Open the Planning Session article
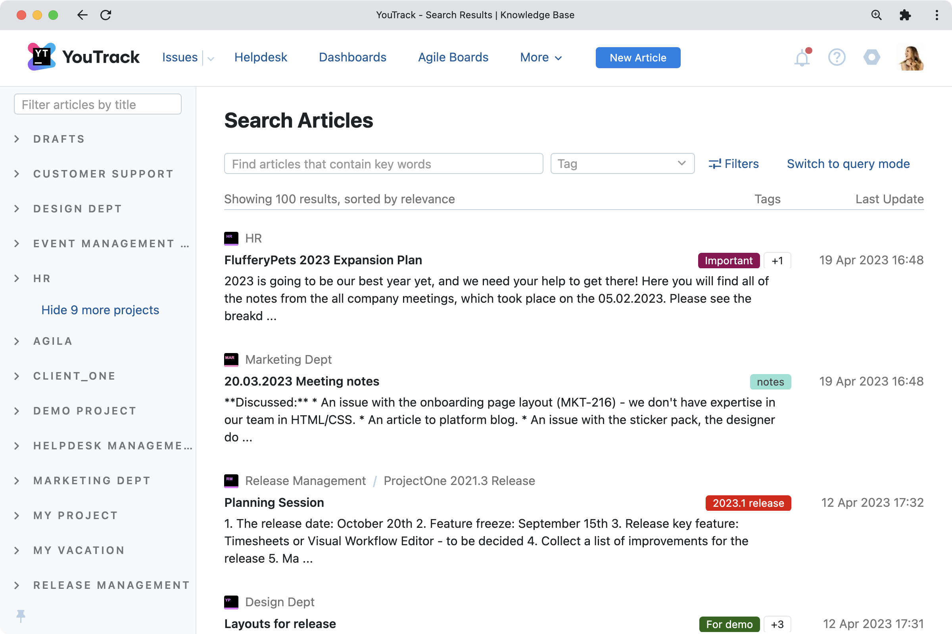The width and height of the screenshot is (952, 634). coord(274,502)
